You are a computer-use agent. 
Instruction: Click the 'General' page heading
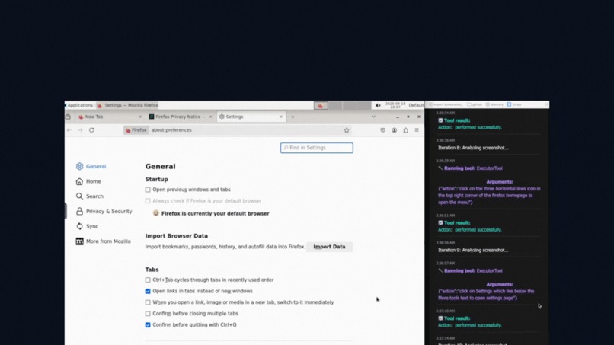[160, 167]
